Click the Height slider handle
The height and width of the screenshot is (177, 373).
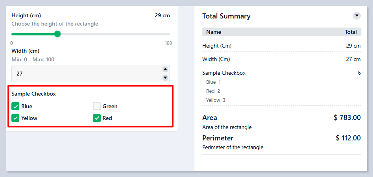click(x=57, y=34)
